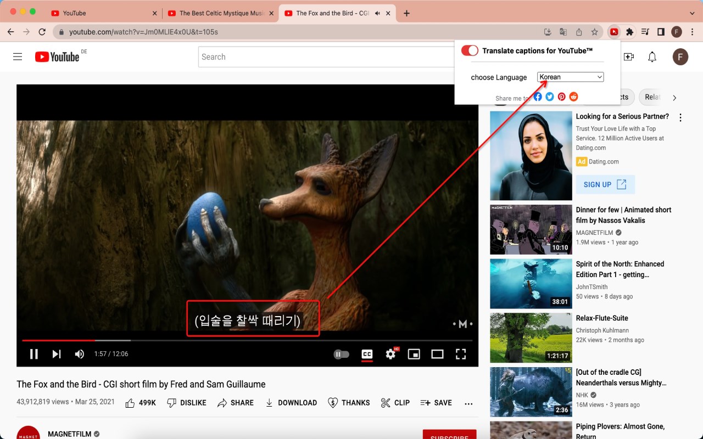
Task: Open the YouTube create video icon
Action: (x=629, y=57)
